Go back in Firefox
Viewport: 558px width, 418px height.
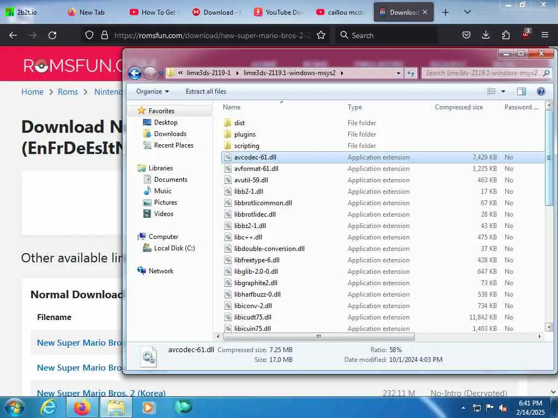coord(13,35)
